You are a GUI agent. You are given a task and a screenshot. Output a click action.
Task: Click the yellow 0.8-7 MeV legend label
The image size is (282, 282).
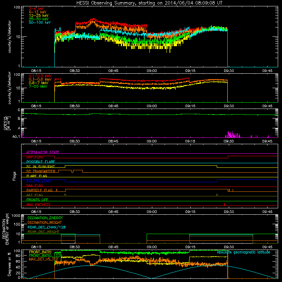pyautogui.click(x=38, y=83)
